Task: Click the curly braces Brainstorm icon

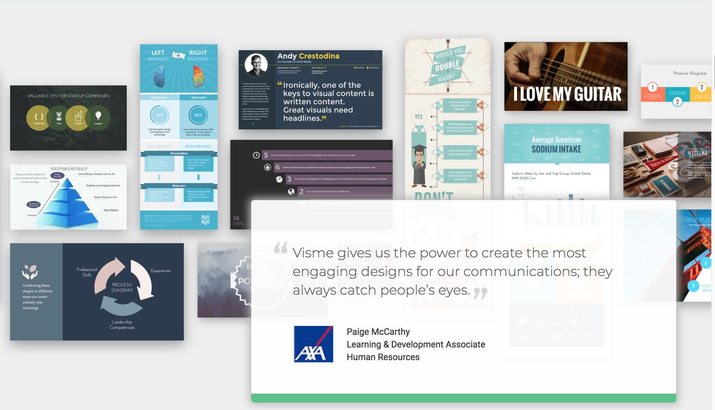Action: [x=39, y=117]
